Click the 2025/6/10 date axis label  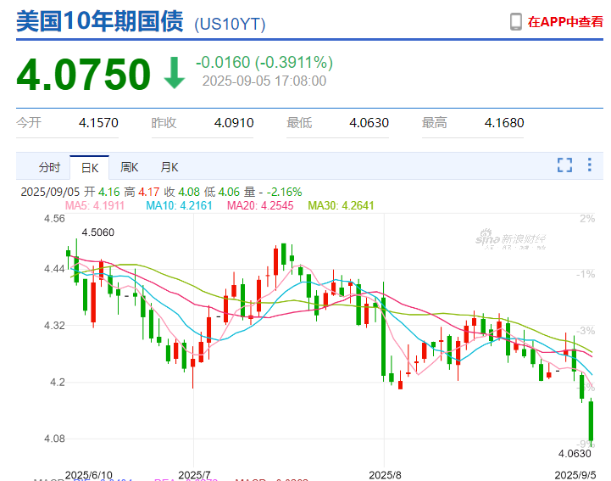click(89, 475)
